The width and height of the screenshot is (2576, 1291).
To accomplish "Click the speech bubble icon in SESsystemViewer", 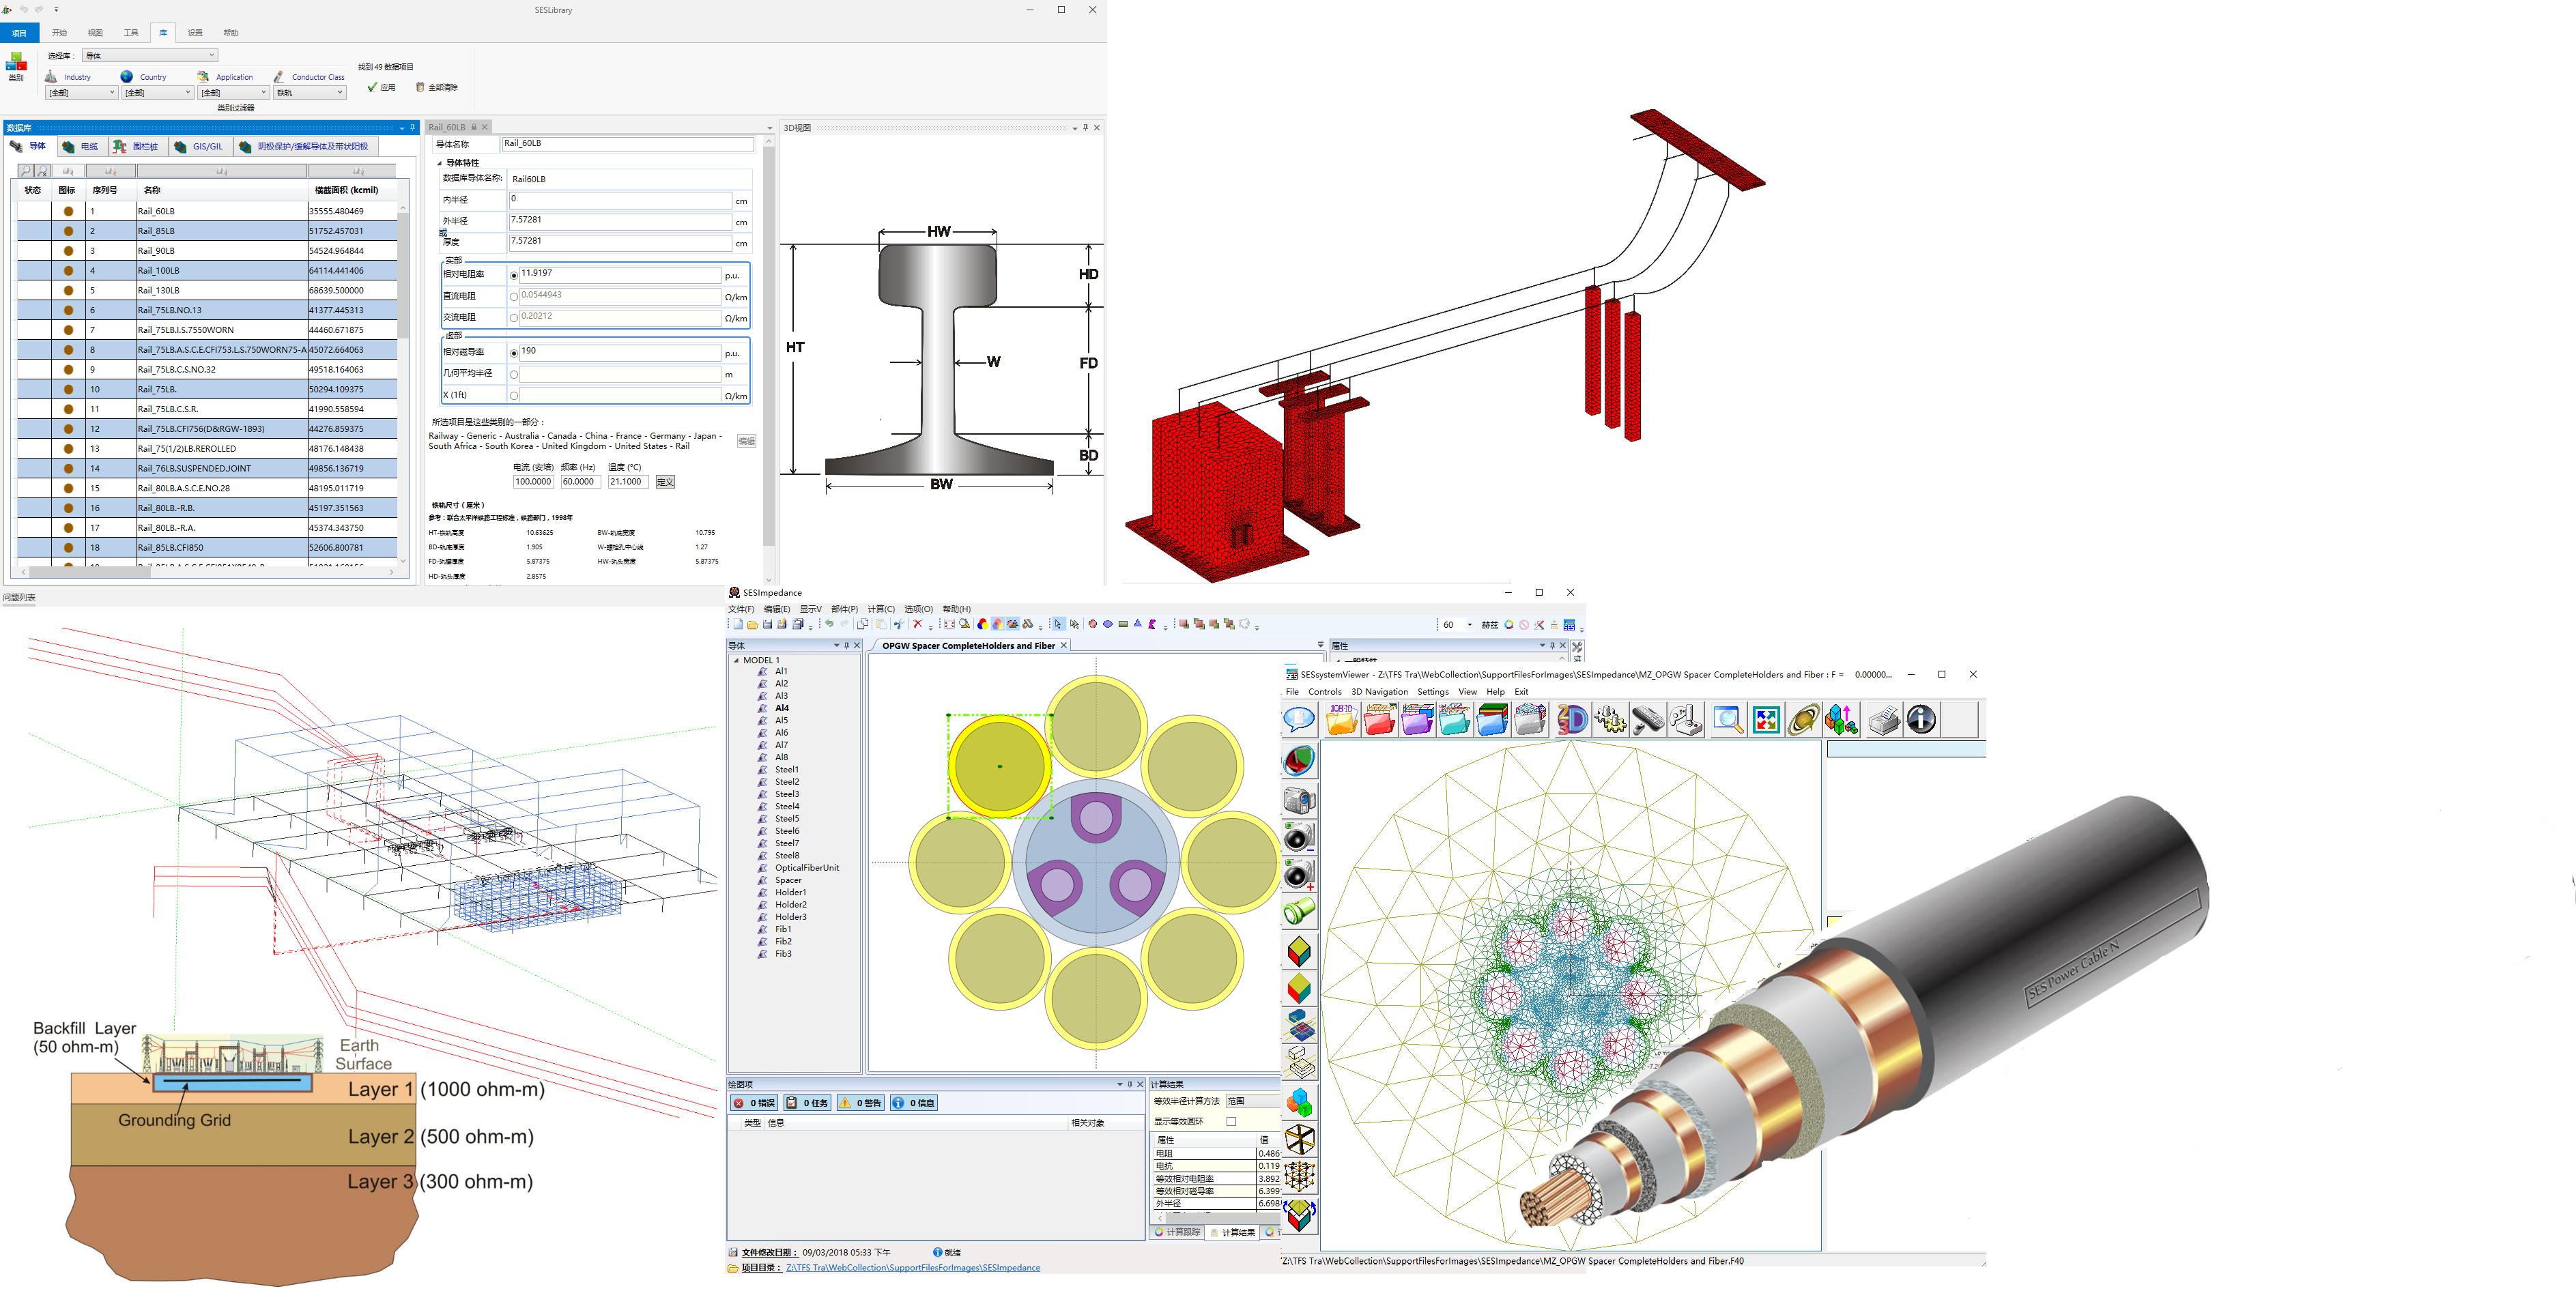I will pyautogui.click(x=1299, y=720).
